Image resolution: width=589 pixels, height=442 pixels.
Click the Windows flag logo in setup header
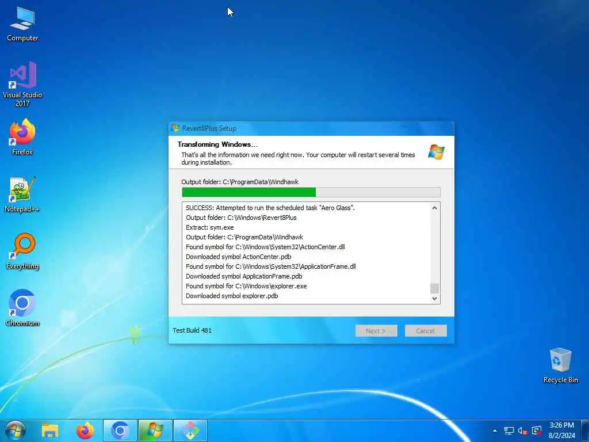pos(436,152)
